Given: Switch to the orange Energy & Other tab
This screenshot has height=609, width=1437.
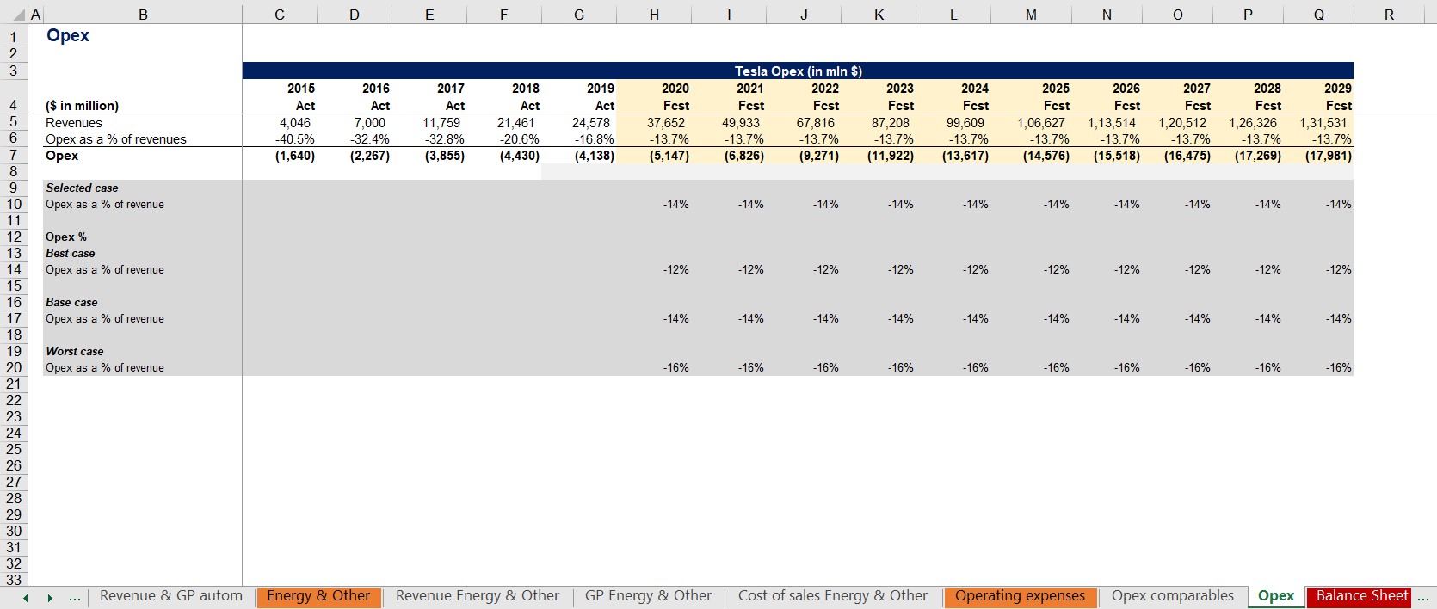Looking at the screenshot, I should pyautogui.click(x=318, y=596).
